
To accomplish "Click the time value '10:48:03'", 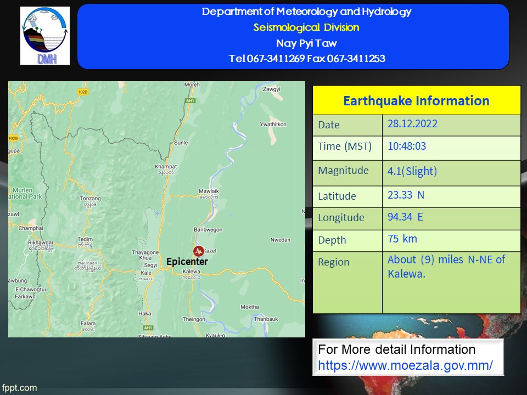I will 407,146.
